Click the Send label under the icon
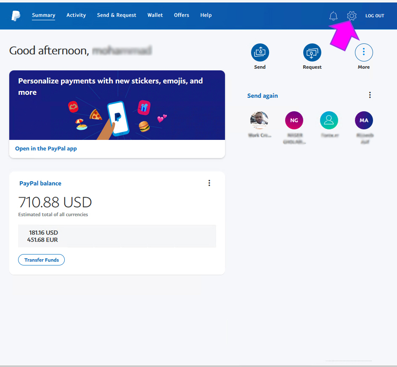397x367 pixels. pyautogui.click(x=260, y=67)
